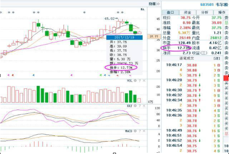Screen dimensions: 229x154
Task: Select the 2017/12/19 date tooltip header
Action: tap(124, 37)
